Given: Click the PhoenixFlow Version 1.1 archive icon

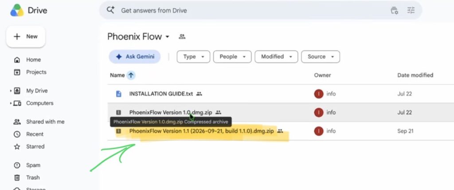Looking at the screenshot, I should [x=118, y=131].
